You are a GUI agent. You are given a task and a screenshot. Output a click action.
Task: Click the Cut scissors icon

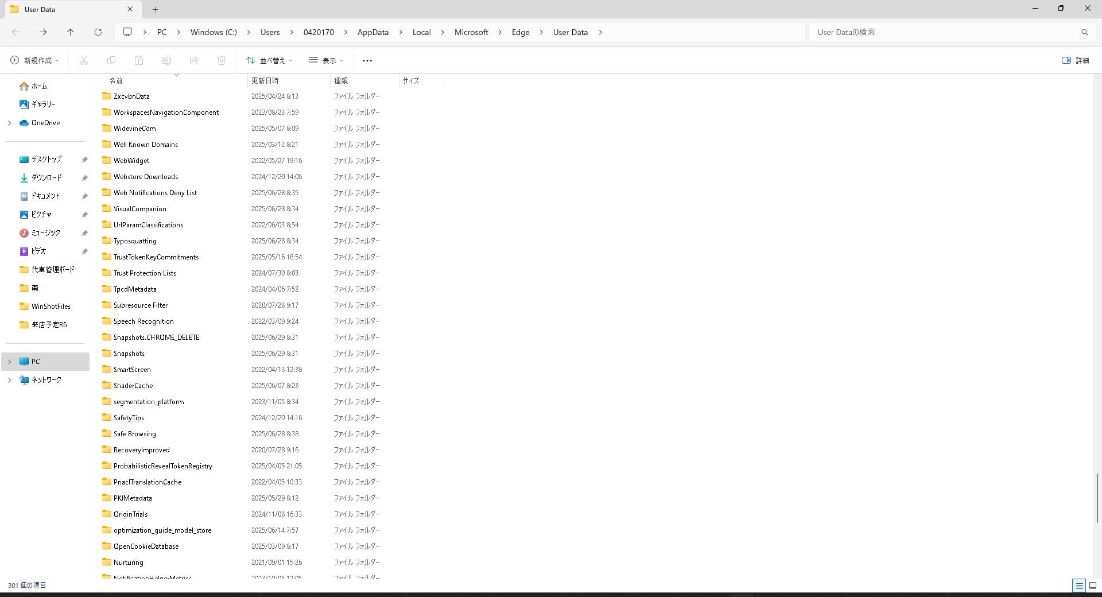click(84, 60)
